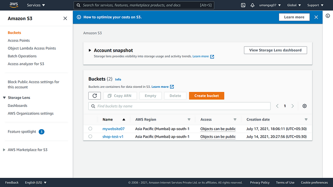The width and height of the screenshot is (333, 187).
Task: Open the umangag07 account menu
Action: tap(270, 5)
